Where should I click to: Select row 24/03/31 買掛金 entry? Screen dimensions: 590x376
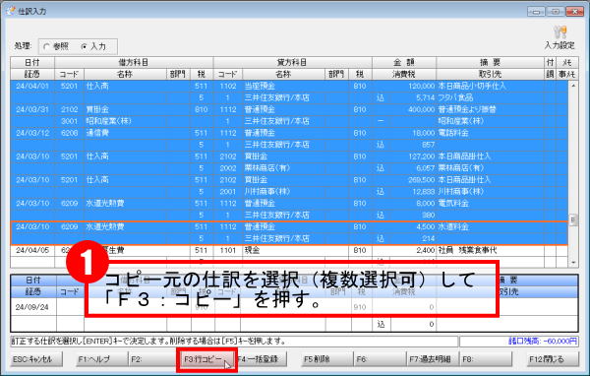click(288, 115)
